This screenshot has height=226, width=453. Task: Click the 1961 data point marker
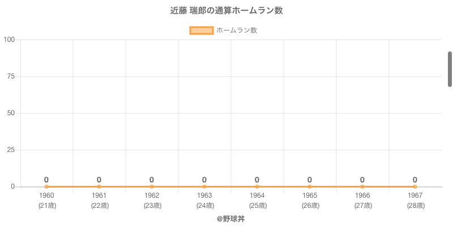99,186
